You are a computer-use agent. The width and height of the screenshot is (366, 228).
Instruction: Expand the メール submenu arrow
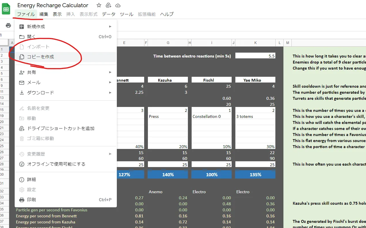coord(110,82)
